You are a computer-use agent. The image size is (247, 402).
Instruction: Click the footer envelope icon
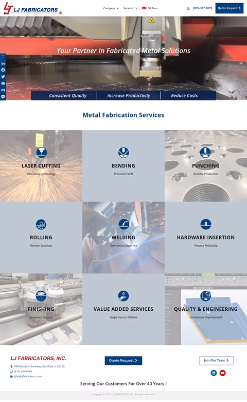11,376
